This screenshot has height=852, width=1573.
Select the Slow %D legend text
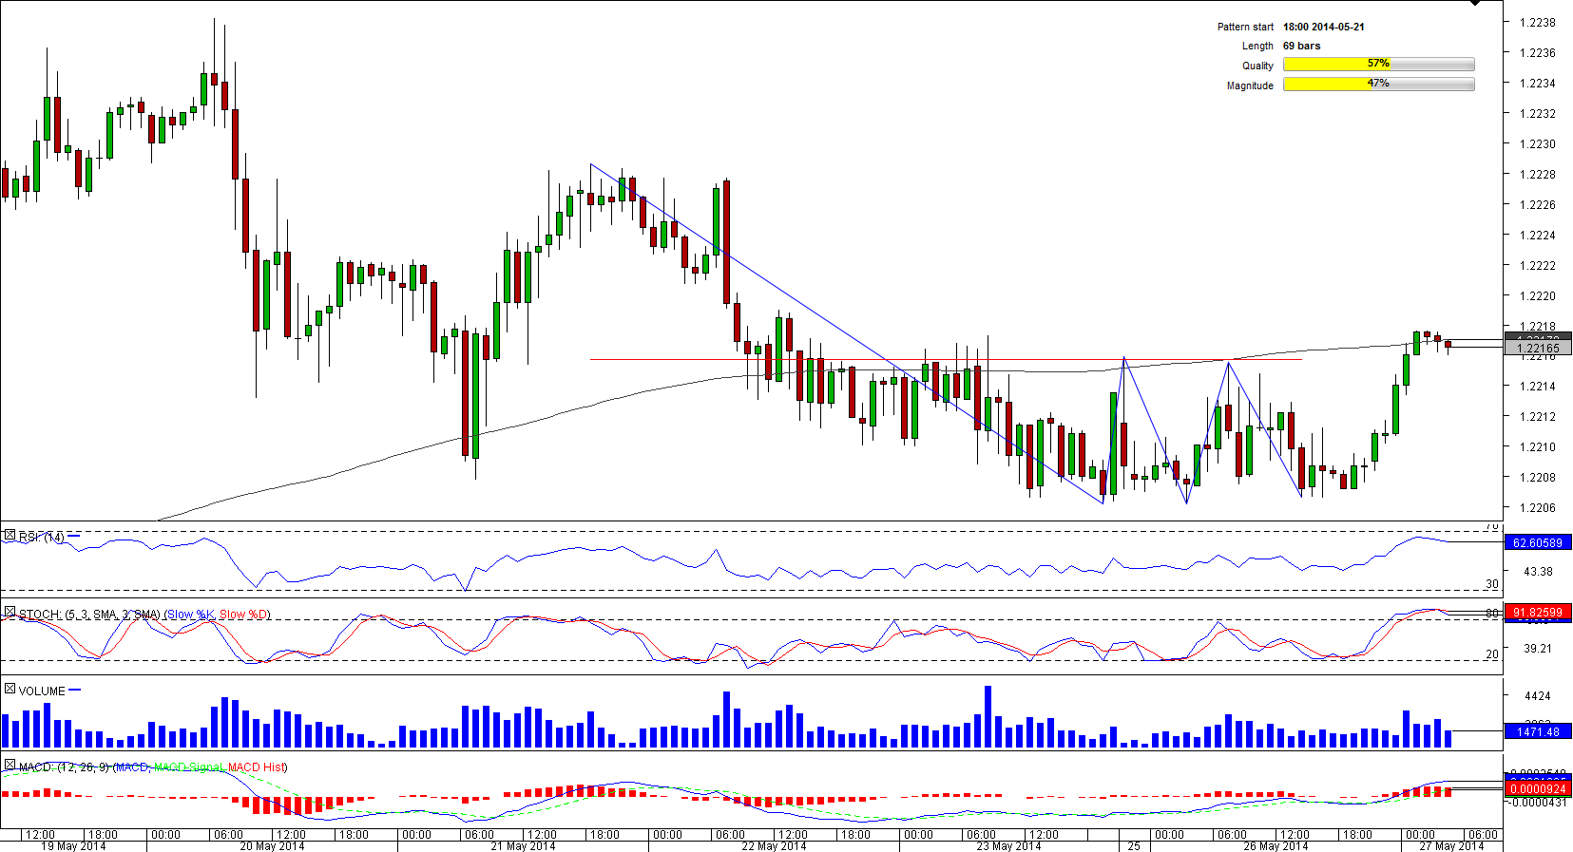244,615
